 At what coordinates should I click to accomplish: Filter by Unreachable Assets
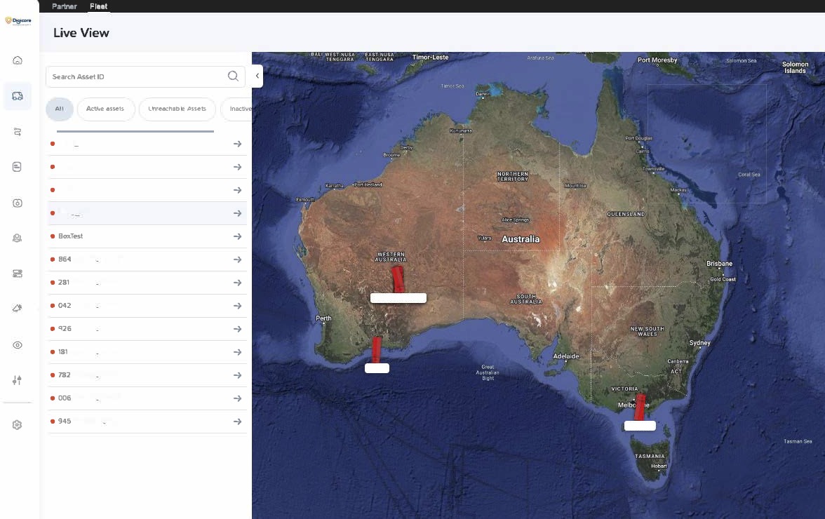(177, 109)
